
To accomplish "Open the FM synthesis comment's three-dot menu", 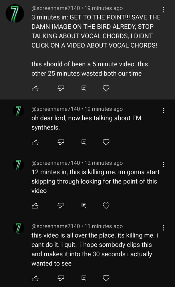I will [164, 110].
